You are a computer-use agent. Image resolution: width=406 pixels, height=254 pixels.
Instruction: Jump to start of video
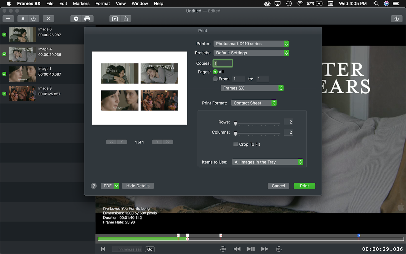coord(103,249)
